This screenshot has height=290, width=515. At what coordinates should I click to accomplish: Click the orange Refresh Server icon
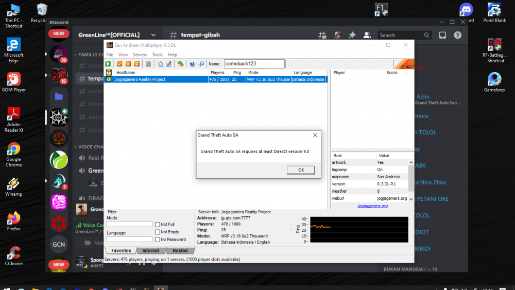click(x=136, y=64)
